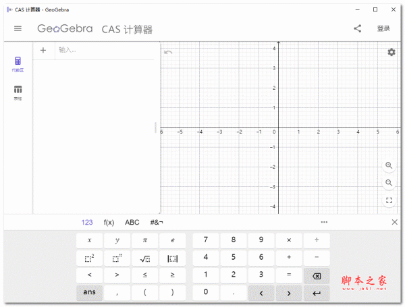Tap the number 6 key
The image size is (405, 307).
tap(261, 258)
